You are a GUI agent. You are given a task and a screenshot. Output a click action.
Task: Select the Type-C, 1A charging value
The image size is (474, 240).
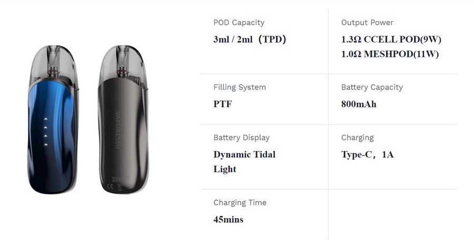(367, 155)
